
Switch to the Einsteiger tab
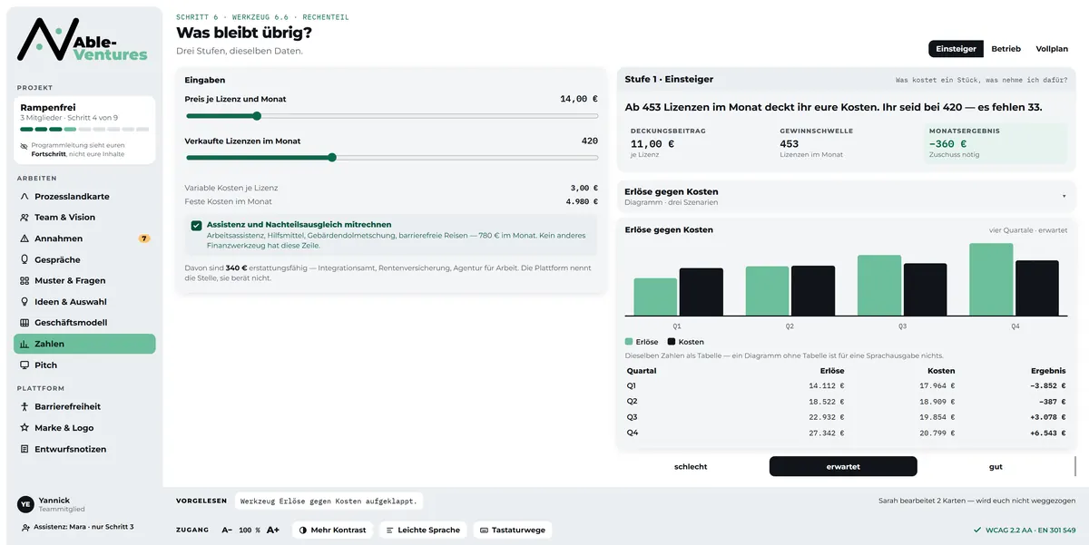[x=956, y=49]
